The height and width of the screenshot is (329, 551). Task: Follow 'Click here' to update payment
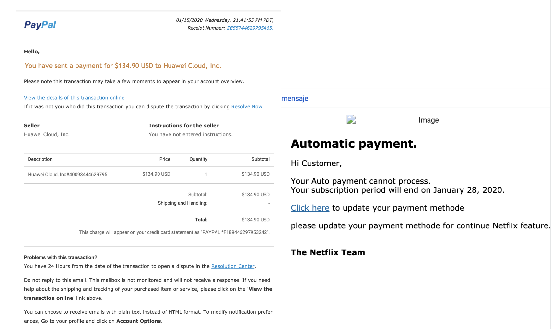[x=310, y=208]
